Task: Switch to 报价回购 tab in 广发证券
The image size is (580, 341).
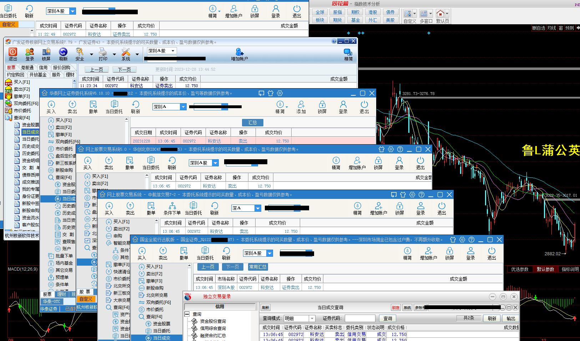Action: (x=62, y=67)
